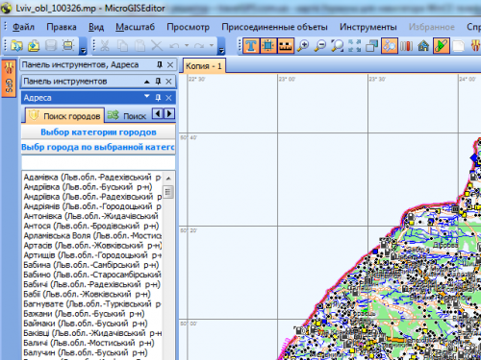This screenshot has height=360, width=481.
Task: Open the redo history dropdown arrow
Action: 212,45
